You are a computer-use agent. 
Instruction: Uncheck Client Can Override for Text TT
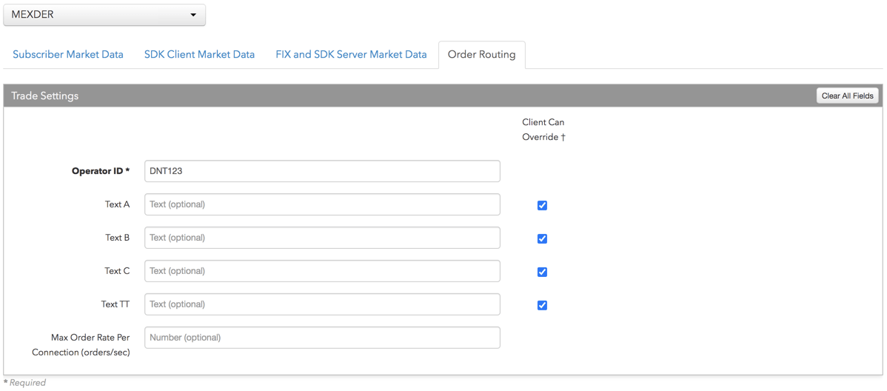coord(542,306)
